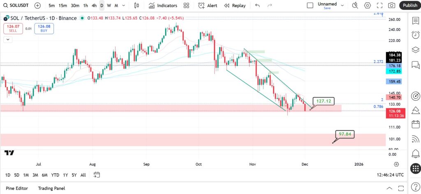Expand the timeframe interval dropdown arrow
This screenshot has height=194, width=421.
(x=123, y=5)
